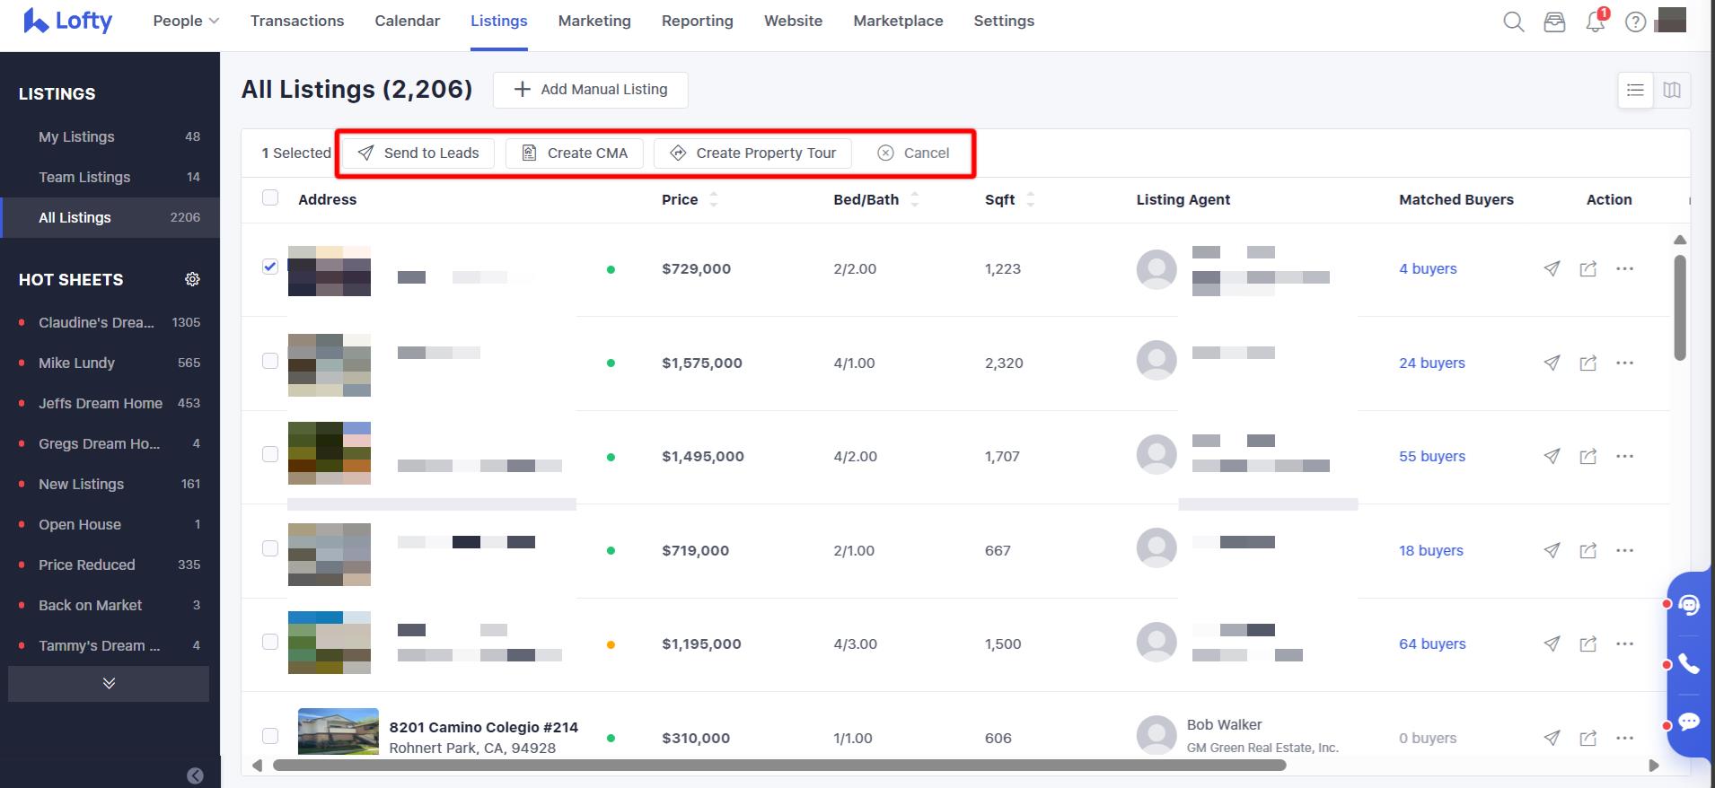Switch to map view
This screenshot has width=1715, height=788.
coord(1671,90)
